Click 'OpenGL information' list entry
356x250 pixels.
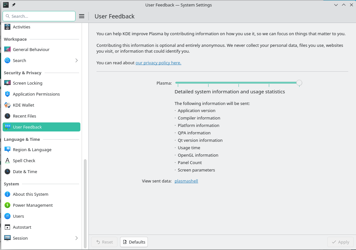click(198, 155)
